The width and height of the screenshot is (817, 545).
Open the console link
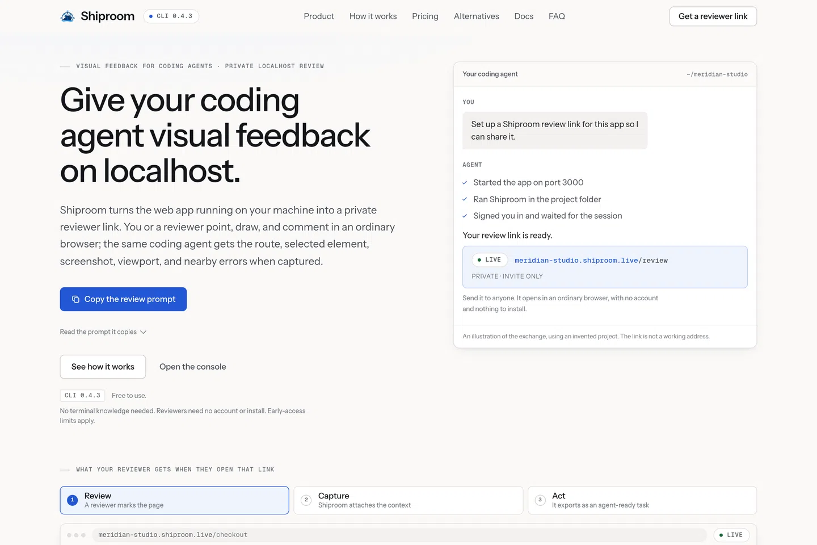(193, 367)
